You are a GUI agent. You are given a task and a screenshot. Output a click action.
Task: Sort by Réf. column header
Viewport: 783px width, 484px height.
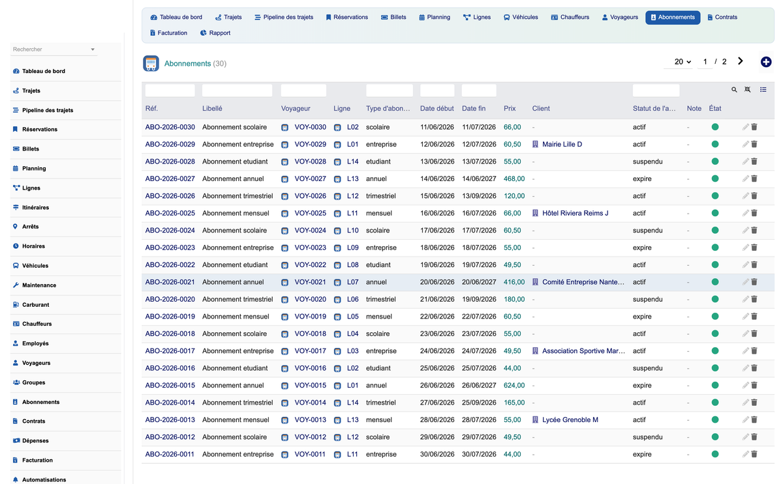coord(151,109)
